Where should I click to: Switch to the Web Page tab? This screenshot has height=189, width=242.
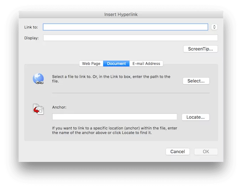coord(91,64)
